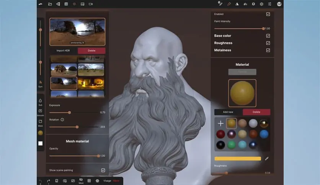
Task: Click the Import HDR button
Action: point(63,50)
